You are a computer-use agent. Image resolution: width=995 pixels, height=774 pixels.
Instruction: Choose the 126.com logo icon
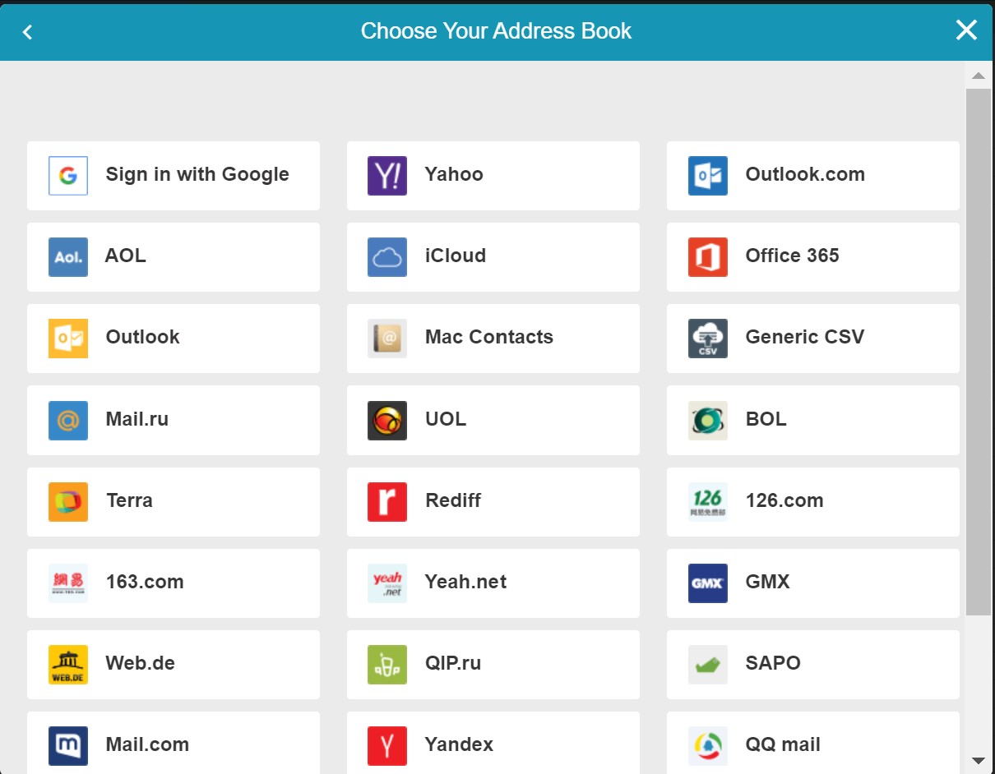tap(708, 502)
